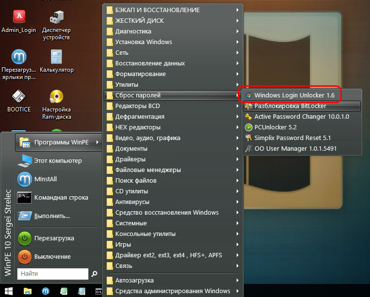The width and height of the screenshot is (370, 297).
Task: Open Этот компьютер from start menu
Action: 59,161
